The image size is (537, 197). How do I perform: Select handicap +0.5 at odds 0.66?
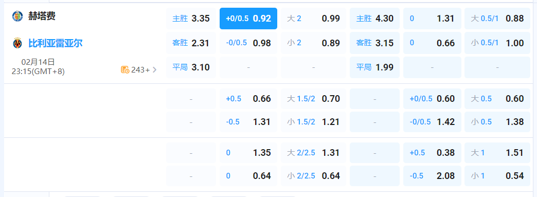248,99
